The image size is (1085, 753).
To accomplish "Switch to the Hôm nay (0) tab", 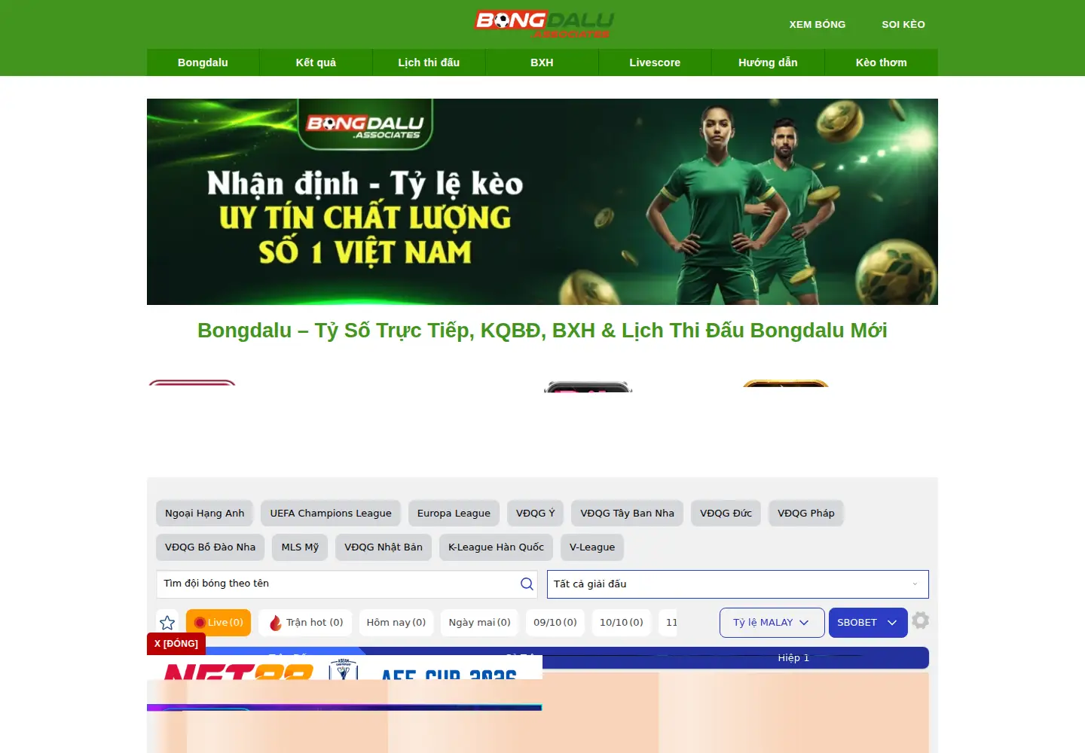I will point(396,623).
